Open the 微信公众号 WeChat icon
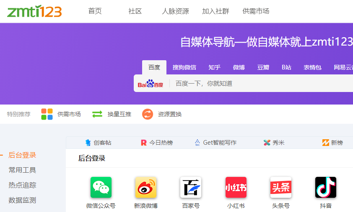The image size is (353, 212). pos(101,187)
